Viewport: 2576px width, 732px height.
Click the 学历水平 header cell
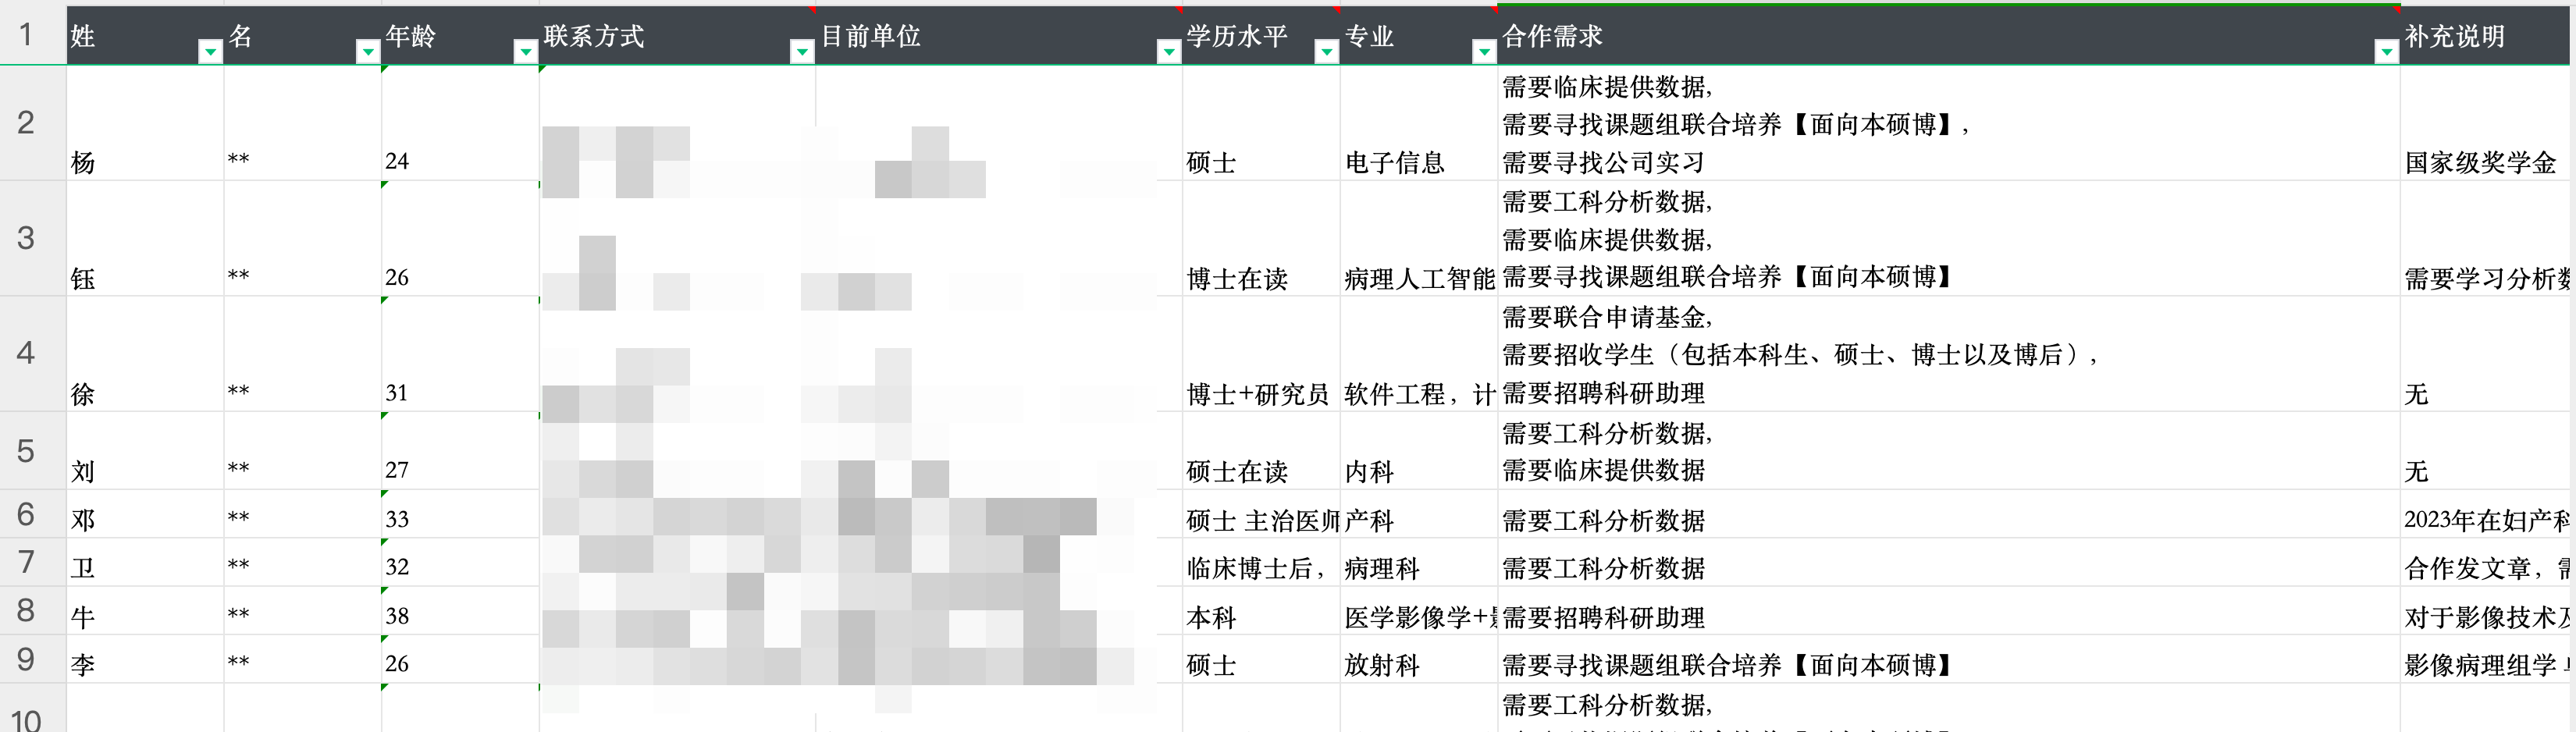(1261, 36)
